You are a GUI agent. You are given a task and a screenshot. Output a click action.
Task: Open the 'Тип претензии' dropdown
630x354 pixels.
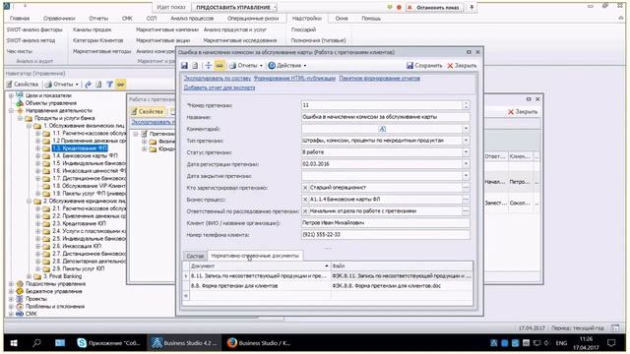point(466,141)
